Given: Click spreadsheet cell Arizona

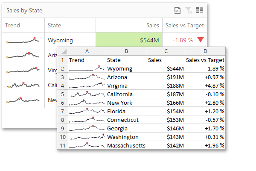Looking at the screenshot, I should (126, 77).
